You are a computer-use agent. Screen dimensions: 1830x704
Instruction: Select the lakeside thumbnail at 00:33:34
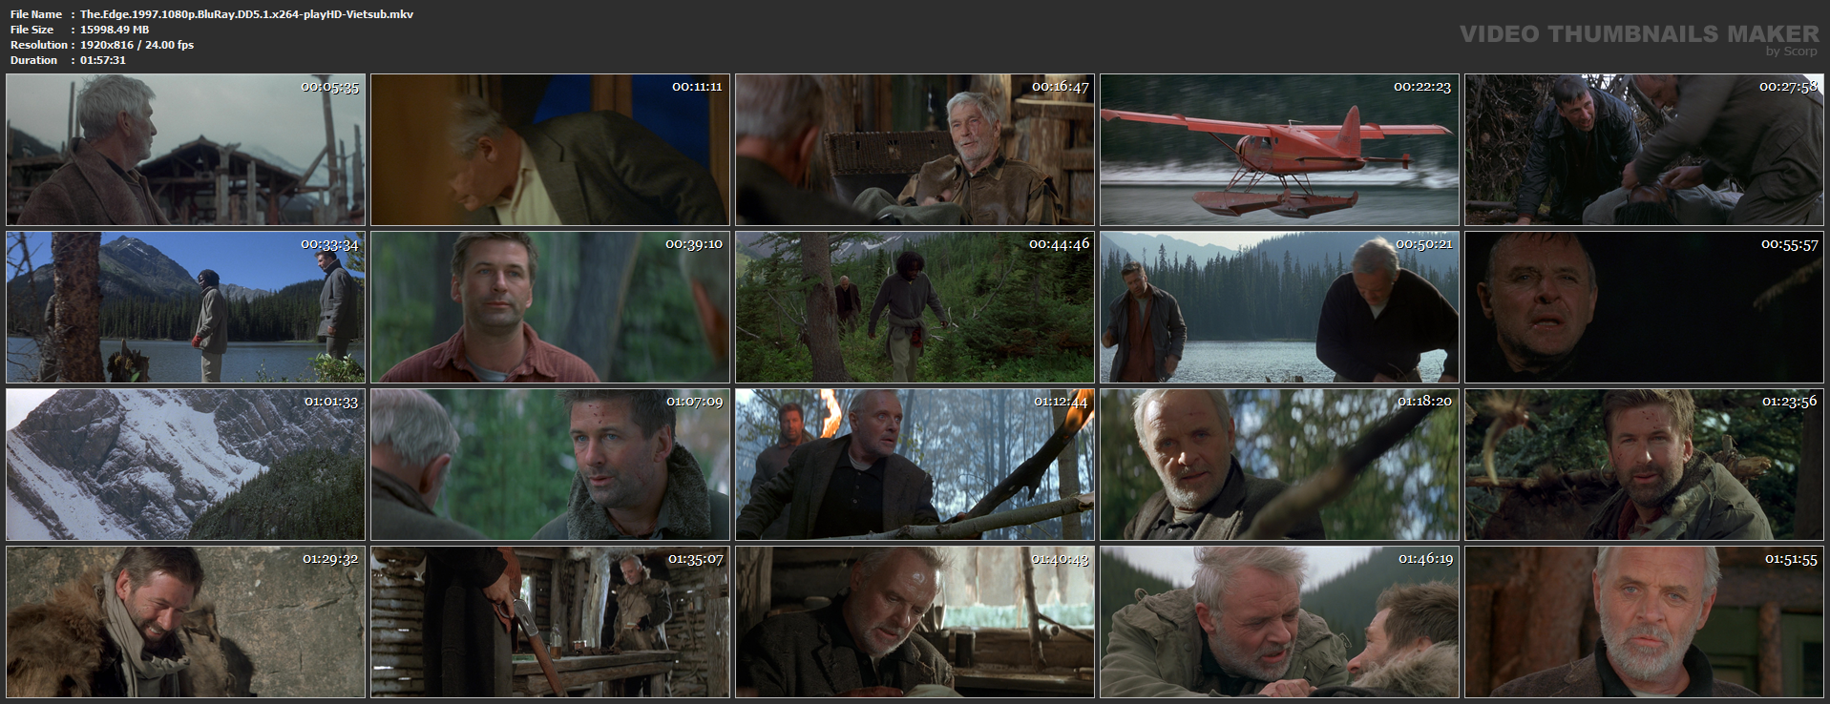pos(185,307)
